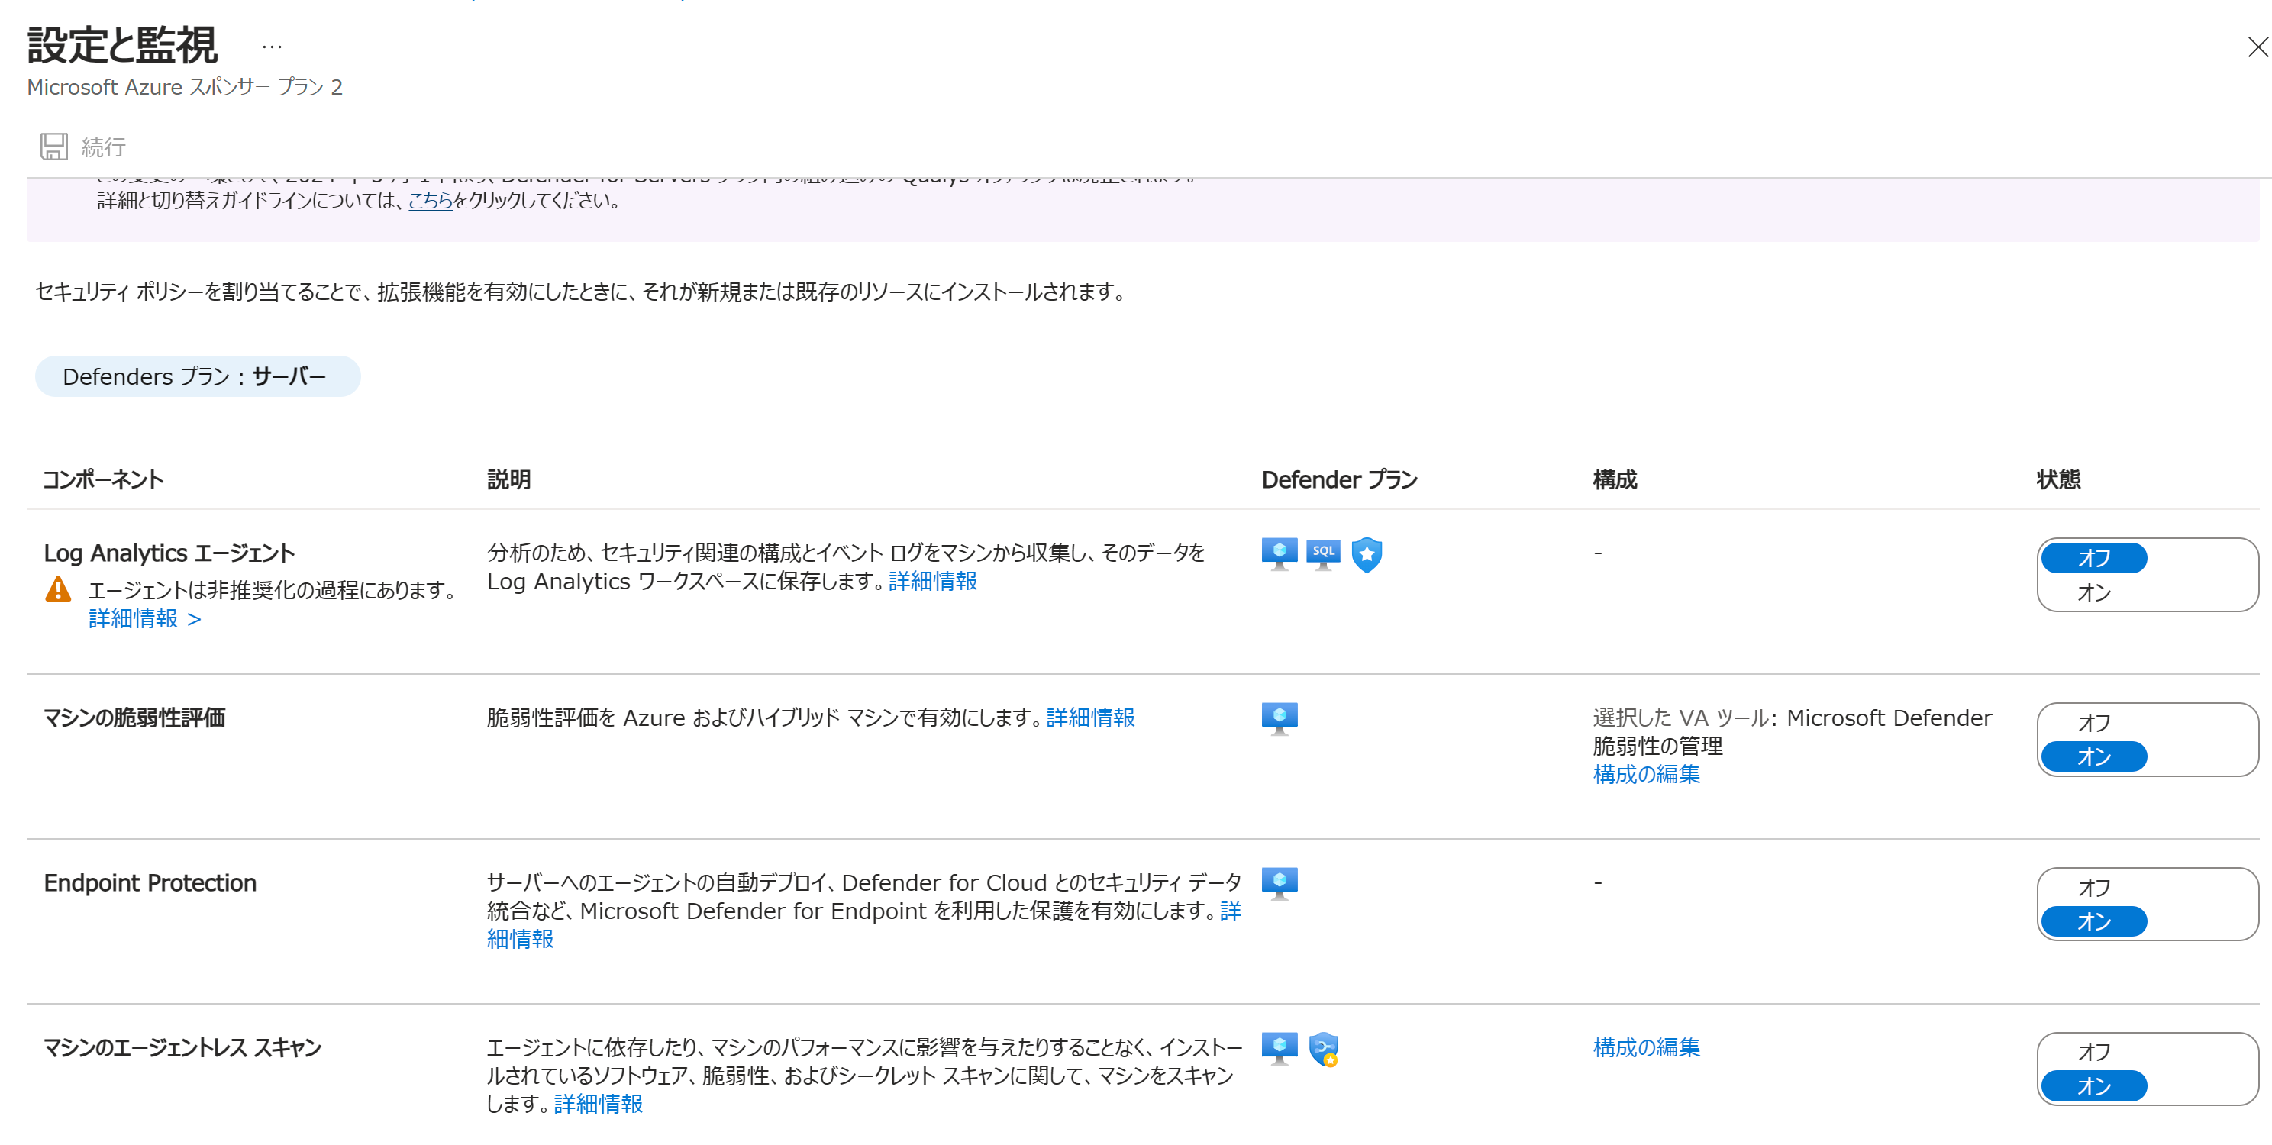Expand 詳細情報 > under the agent deprecation warning

pos(144,619)
